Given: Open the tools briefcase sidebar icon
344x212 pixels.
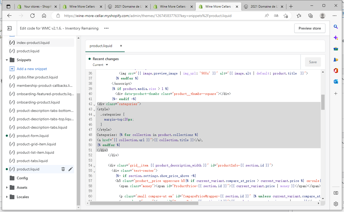Looking at the screenshot, I should (x=336, y=49).
